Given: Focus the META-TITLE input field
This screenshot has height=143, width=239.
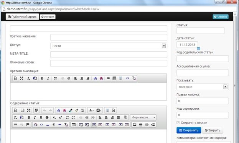Looking at the screenshot, I should coord(109,55).
